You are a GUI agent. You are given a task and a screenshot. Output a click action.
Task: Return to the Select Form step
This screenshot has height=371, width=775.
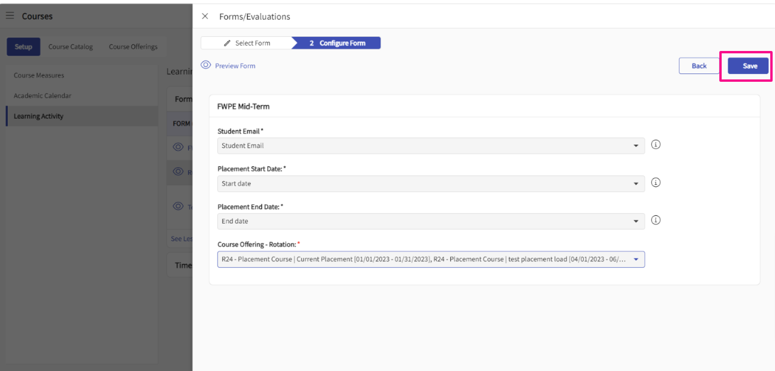247,43
